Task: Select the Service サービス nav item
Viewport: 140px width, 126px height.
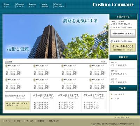Action: tap(33, 6)
